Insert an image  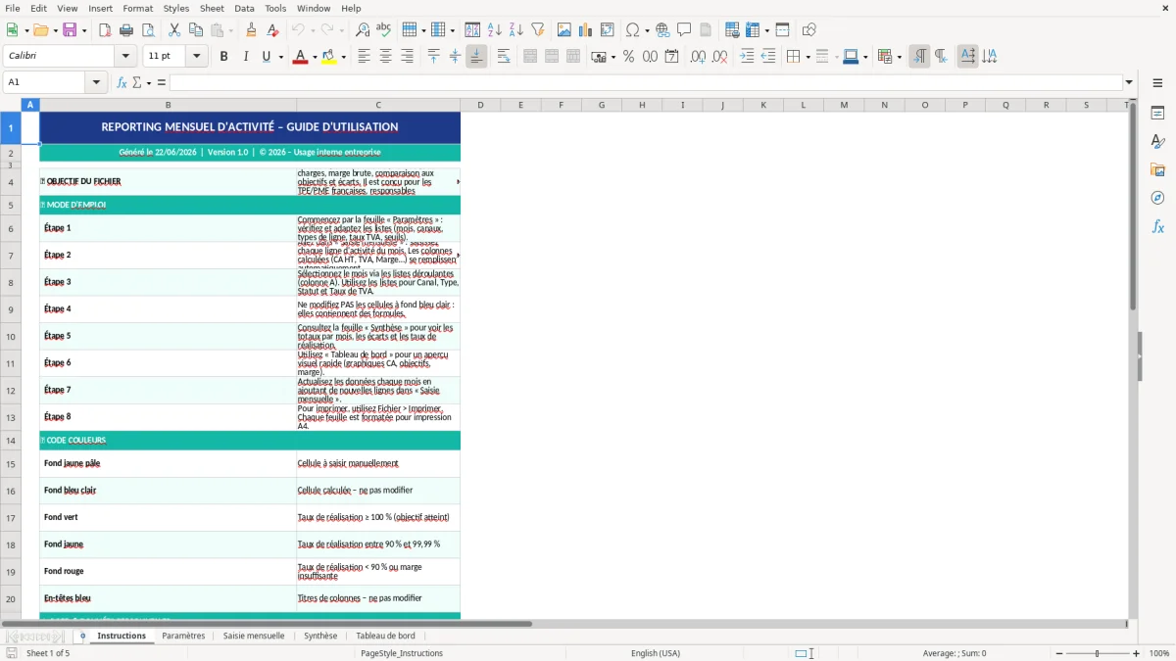(x=564, y=30)
